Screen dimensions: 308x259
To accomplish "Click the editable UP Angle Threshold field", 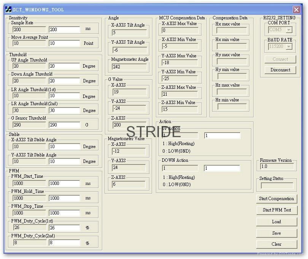I will (64, 66).
